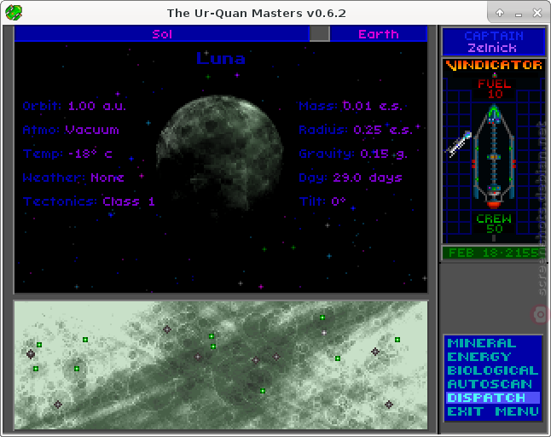Click the Temp: -18° c reading
This screenshot has width=551, height=437.
[67, 154]
